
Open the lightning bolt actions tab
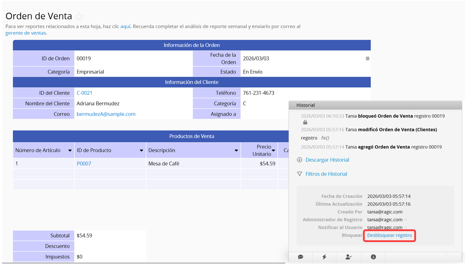tap(324, 257)
